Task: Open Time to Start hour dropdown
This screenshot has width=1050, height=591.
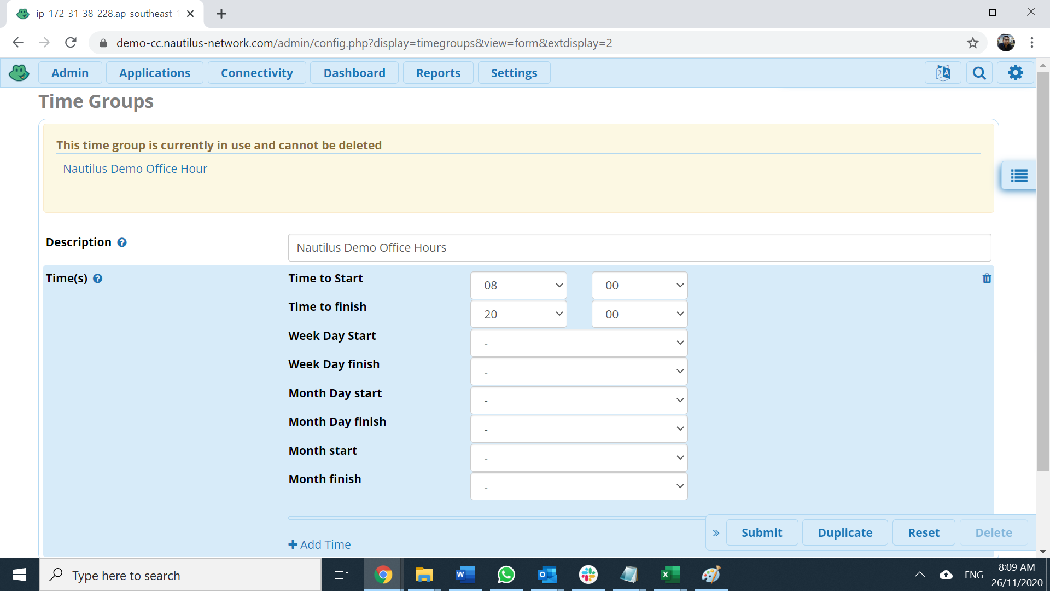Action: click(518, 286)
